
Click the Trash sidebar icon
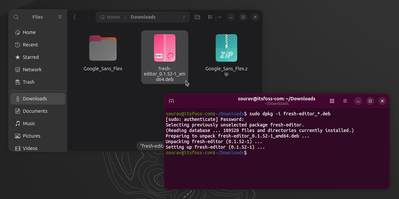[28, 82]
